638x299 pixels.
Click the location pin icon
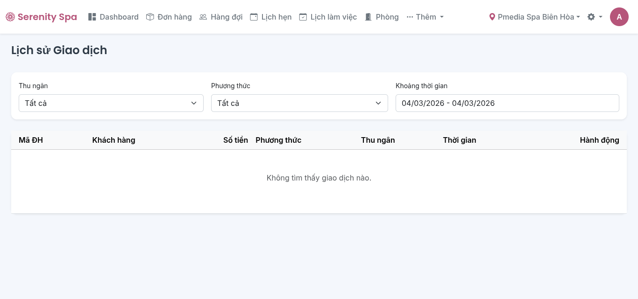(x=492, y=17)
